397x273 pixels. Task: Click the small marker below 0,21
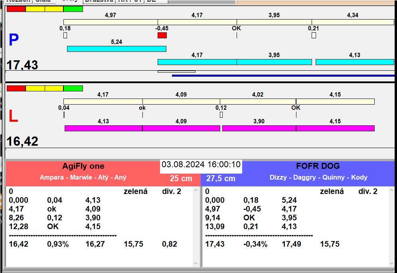coord(314,36)
